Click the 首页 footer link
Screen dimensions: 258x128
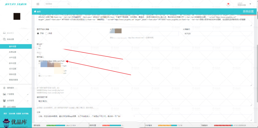[x=5, y=114]
